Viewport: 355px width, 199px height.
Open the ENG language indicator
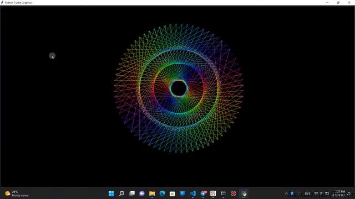point(307,193)
